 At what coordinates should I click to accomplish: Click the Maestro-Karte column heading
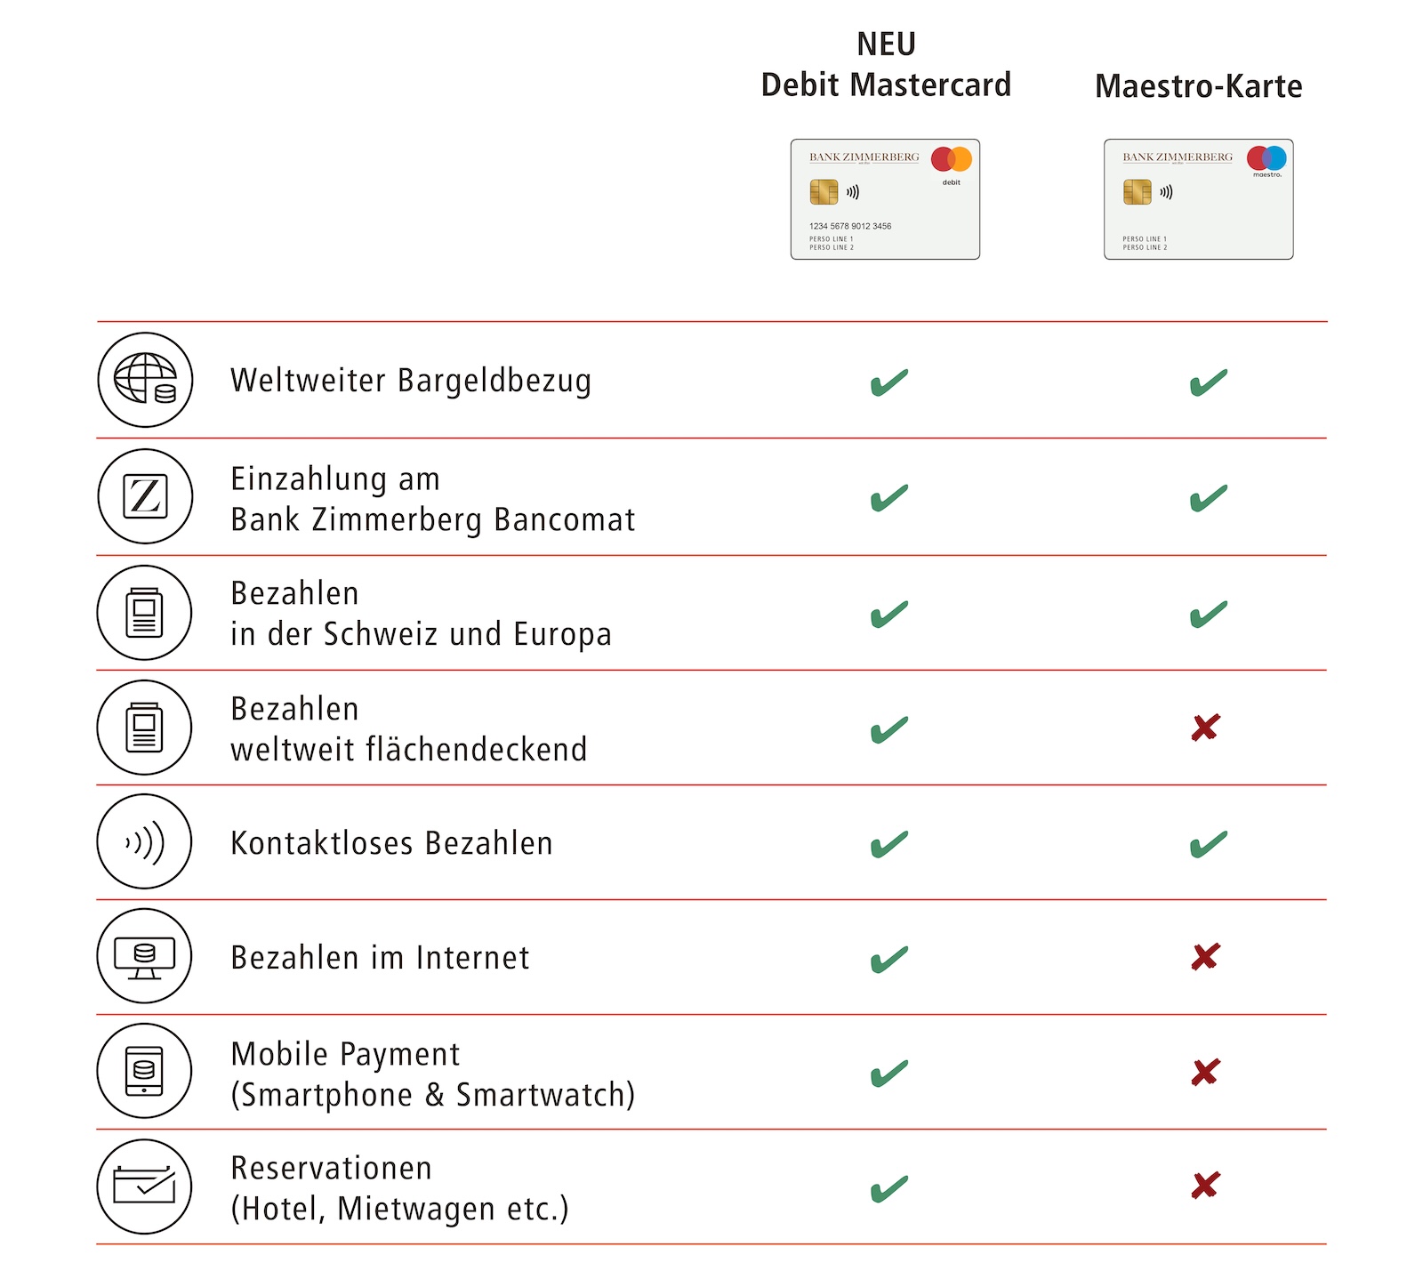(x=1198, y=86)
